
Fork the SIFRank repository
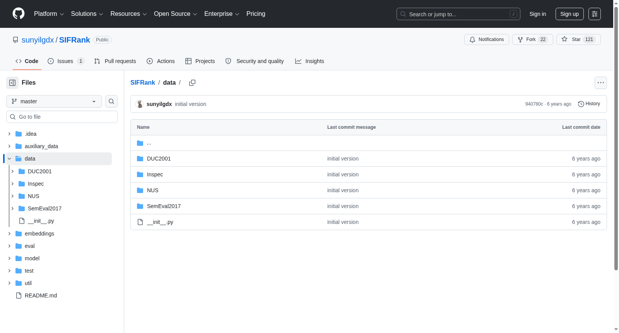[533, 39]
